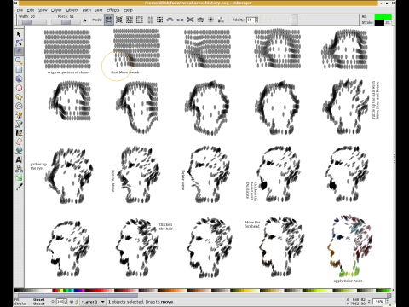This screenshot has width=409, height=307.
Task: Click the green fill color indicator
Action: pyautogui.click(x=383, y=17)
